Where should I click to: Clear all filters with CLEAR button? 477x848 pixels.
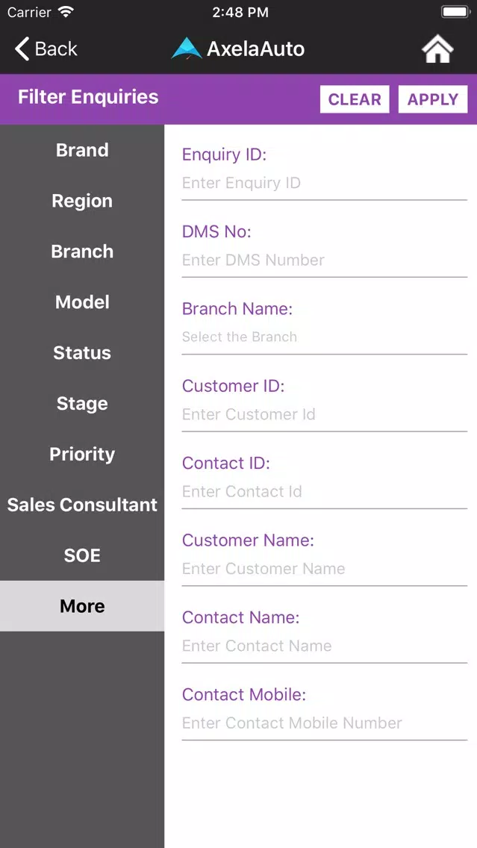click(x=355, y=99)
